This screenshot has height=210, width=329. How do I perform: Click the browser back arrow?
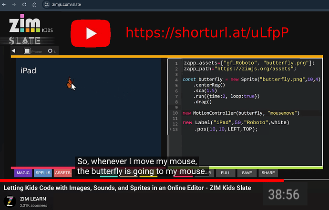(x=4, y=4)
